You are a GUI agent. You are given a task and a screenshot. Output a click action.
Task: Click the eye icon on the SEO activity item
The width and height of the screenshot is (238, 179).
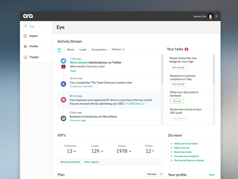point(63,100)
